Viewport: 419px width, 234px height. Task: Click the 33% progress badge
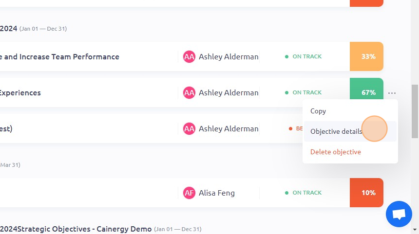coord(366,56)
